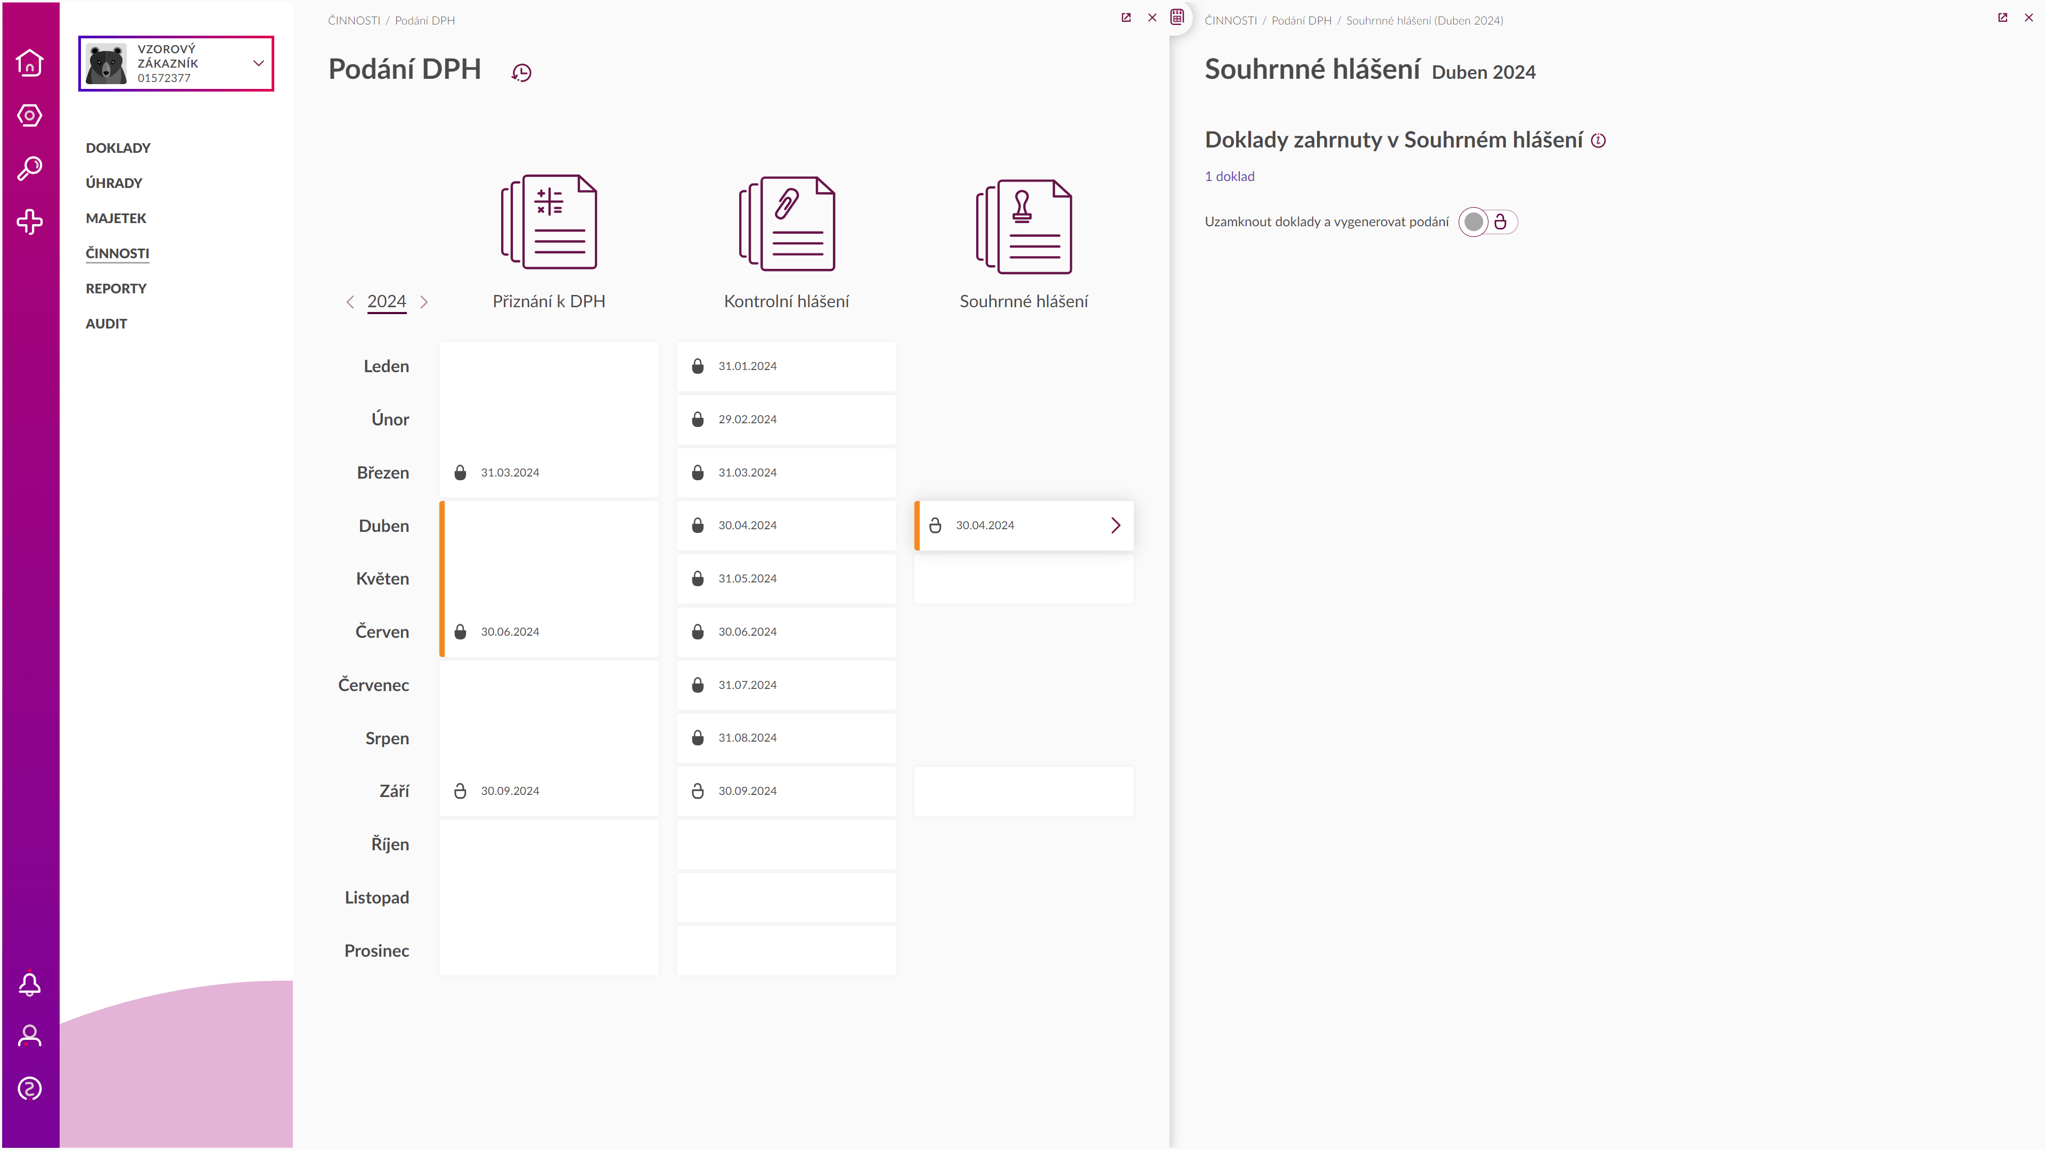Open Kontrolní hlášení 31.08.2024 entry
The width and height of the screenshot is (2045, 1150).
click(x=786, y=737)
